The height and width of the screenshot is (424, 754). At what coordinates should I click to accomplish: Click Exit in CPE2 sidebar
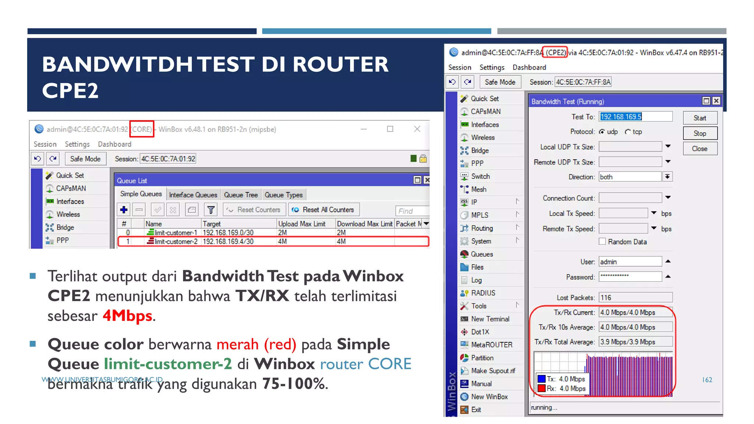pos(476,410)
